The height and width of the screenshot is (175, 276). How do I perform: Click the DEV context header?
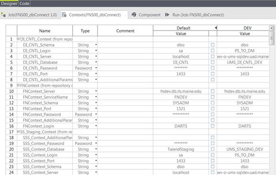(x=247, y=28)
